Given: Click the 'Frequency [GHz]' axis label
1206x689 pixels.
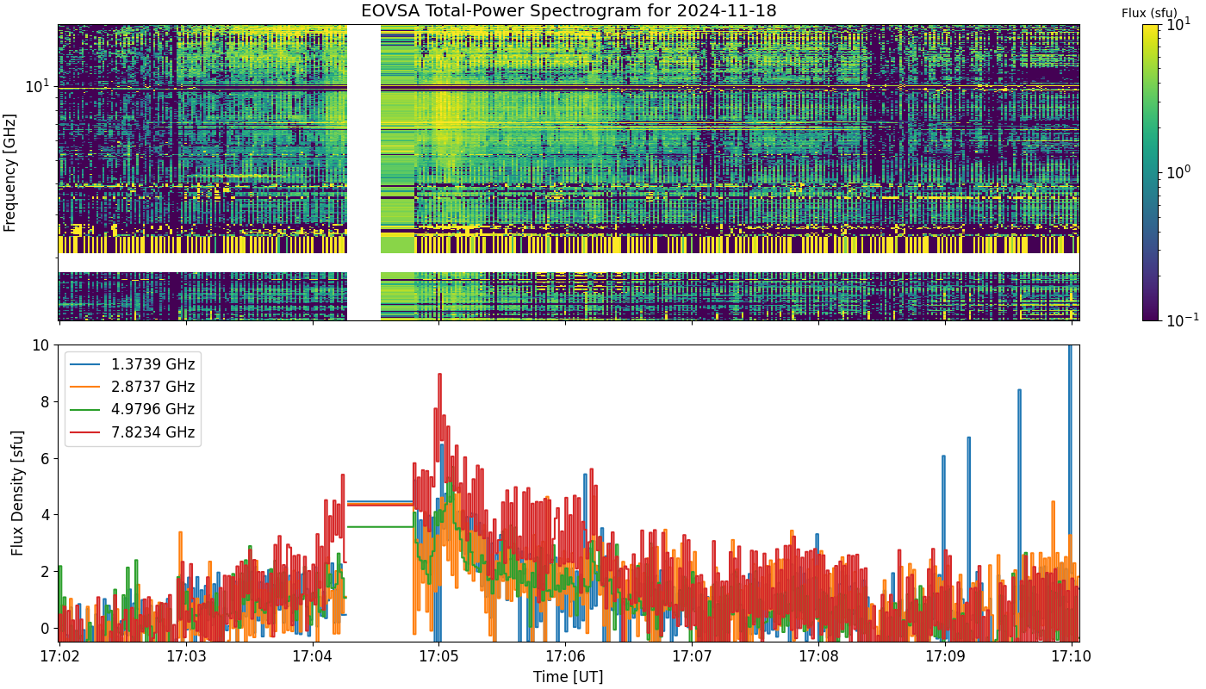Looking at the screenshot, I should (x=10, y=172).
